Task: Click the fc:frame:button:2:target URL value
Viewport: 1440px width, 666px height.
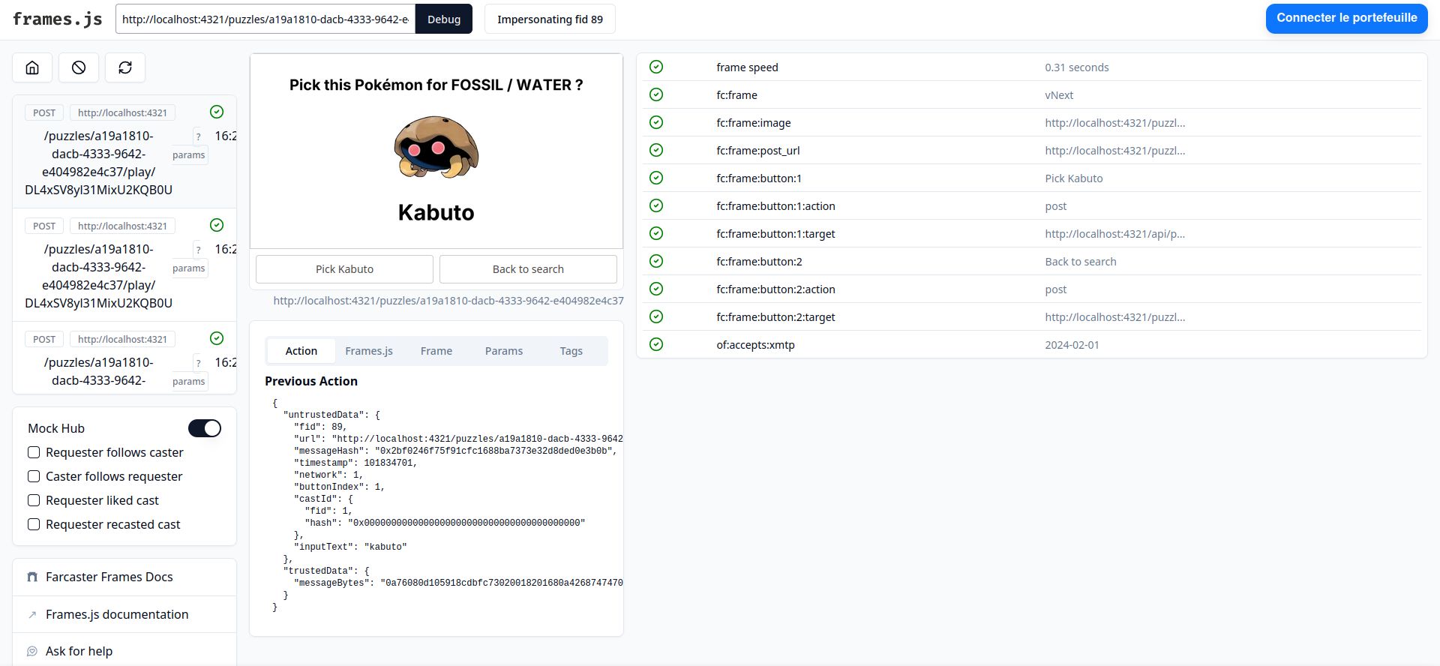Action: click(1114, 317)
